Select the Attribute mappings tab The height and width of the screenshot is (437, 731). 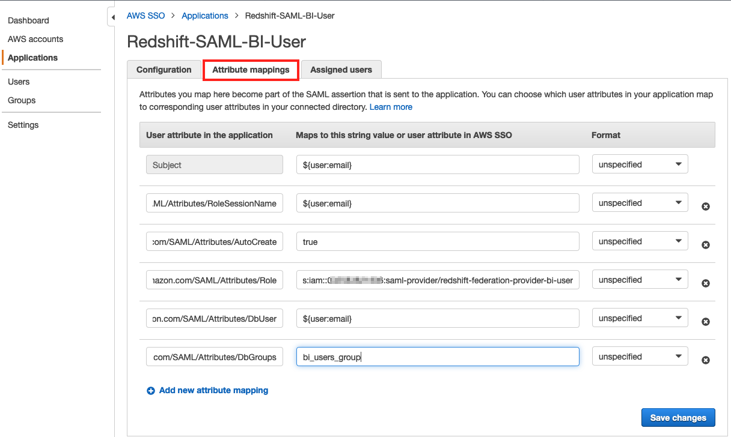[251, 70]
